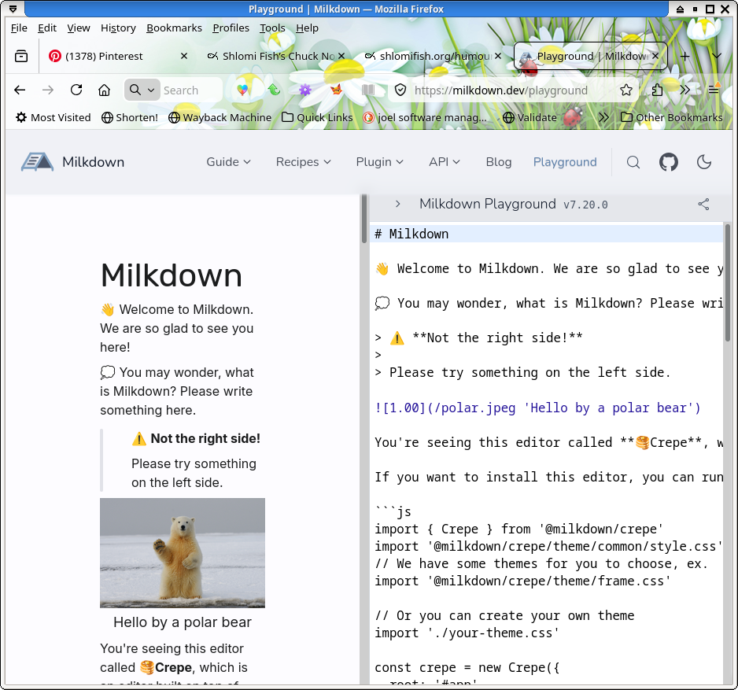738x690 pixels.
Task: Go to Firefox home page
Action: click(104, 90)
